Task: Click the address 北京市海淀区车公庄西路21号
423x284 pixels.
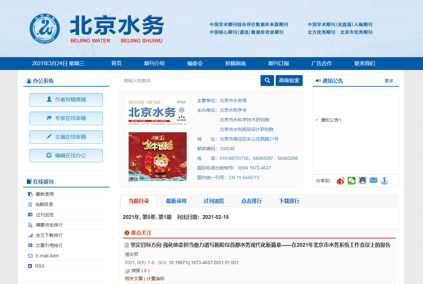Action: pos(249,139)
